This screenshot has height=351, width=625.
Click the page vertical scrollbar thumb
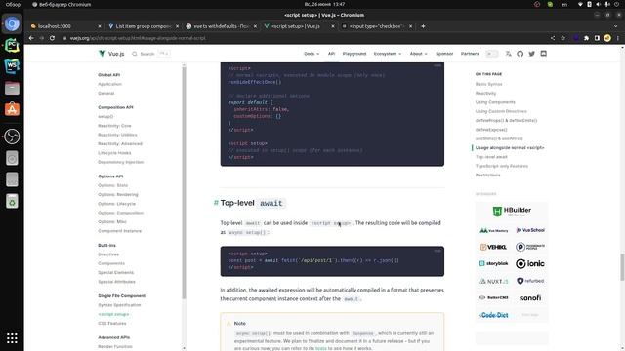click(x=622, y=267)
